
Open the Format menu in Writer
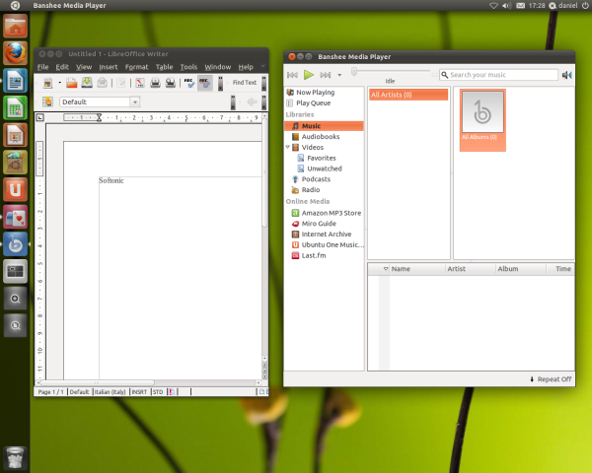point(136,67)
